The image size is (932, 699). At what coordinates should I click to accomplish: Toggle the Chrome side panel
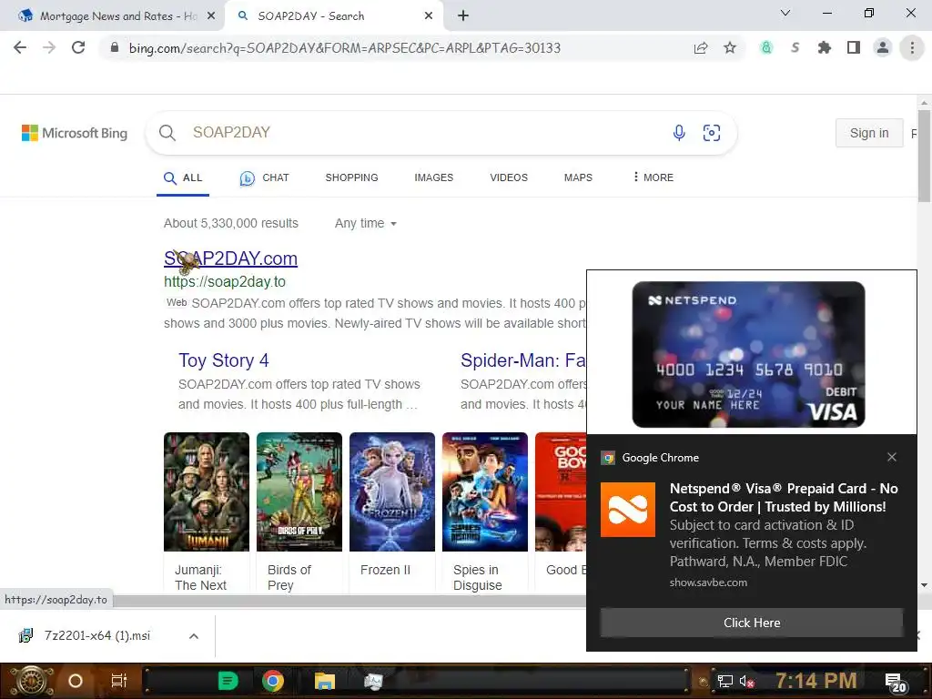(854, 48)
